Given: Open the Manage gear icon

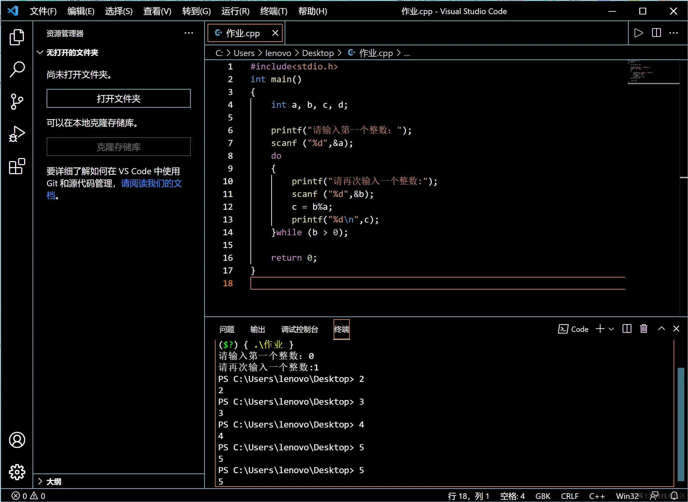Looking at the screenshot, I should click(17, 472).
